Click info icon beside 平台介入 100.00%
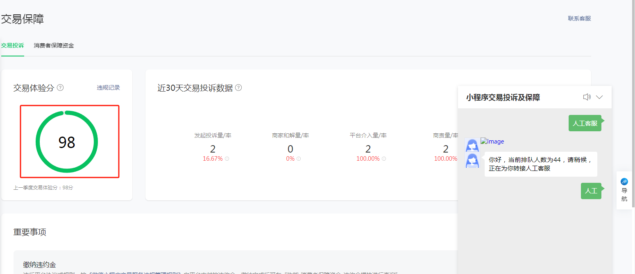The width and height of the screenshot is (635, 274). coord(384,159)
